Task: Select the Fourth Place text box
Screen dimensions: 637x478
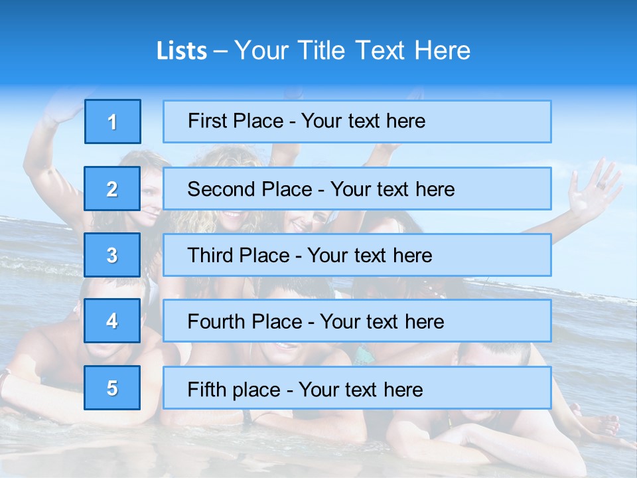Action: point(357,321)
